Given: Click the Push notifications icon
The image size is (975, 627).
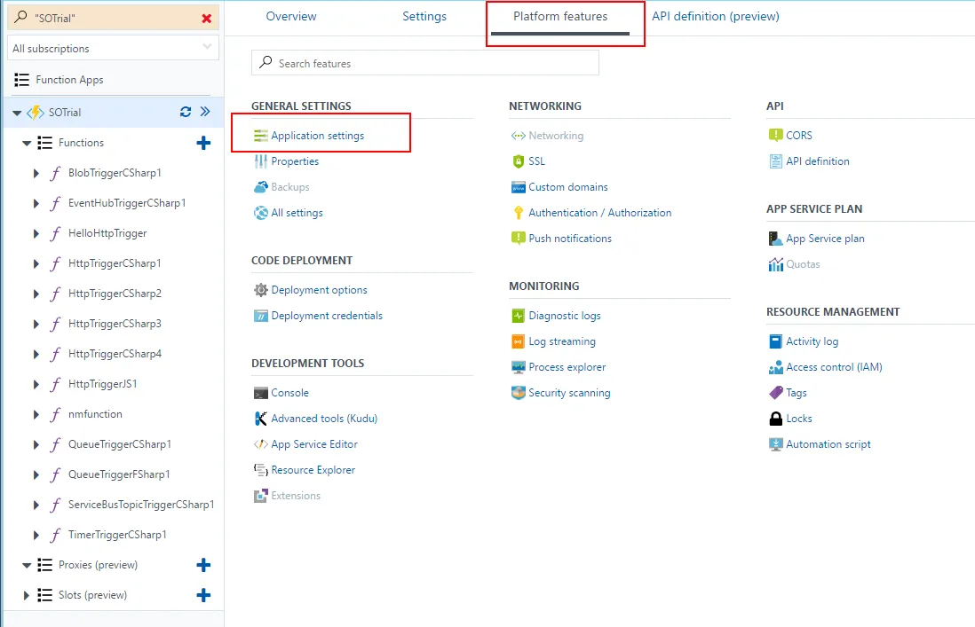Looking at the screenshot, I should pyautogui.click(x=518, y=239).
